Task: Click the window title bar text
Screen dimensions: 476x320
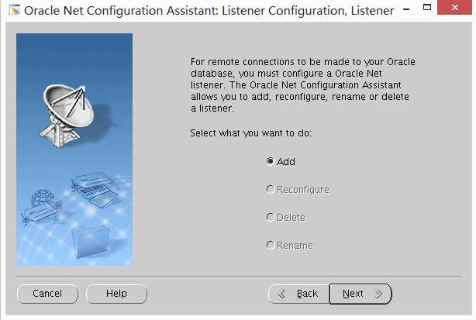Action: pos(209,11)
